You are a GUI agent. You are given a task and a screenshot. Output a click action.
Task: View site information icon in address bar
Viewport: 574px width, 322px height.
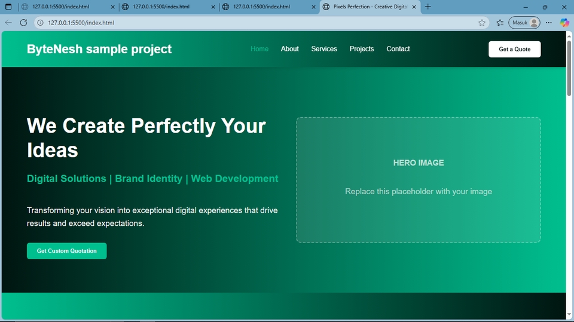(40, 23)
